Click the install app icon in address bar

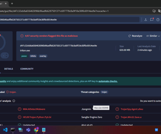point(154,11)
